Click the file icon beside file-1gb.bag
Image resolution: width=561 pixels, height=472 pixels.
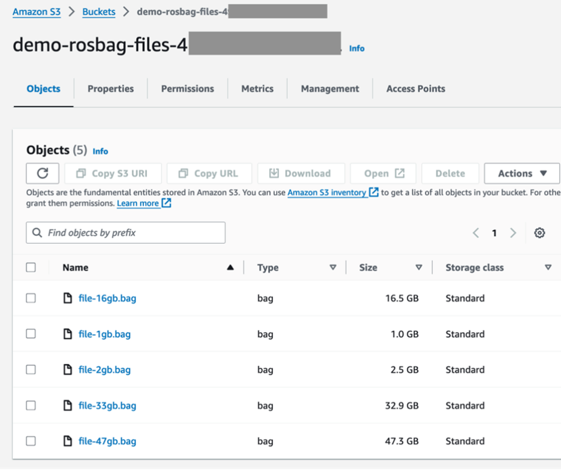coord(67,334)
